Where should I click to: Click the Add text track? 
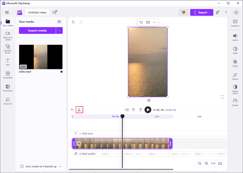149,134
